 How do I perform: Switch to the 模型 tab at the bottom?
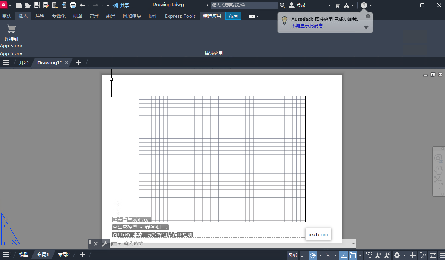[x=24, y=254]
